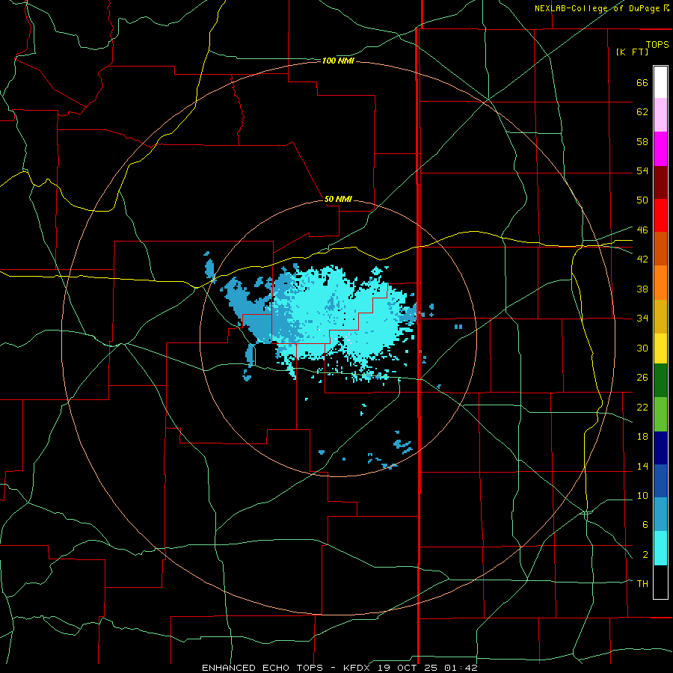Screen dimensions: 673x673
Task: Click the 'TH' threshold legend label
Action: [x=642, y=583]
